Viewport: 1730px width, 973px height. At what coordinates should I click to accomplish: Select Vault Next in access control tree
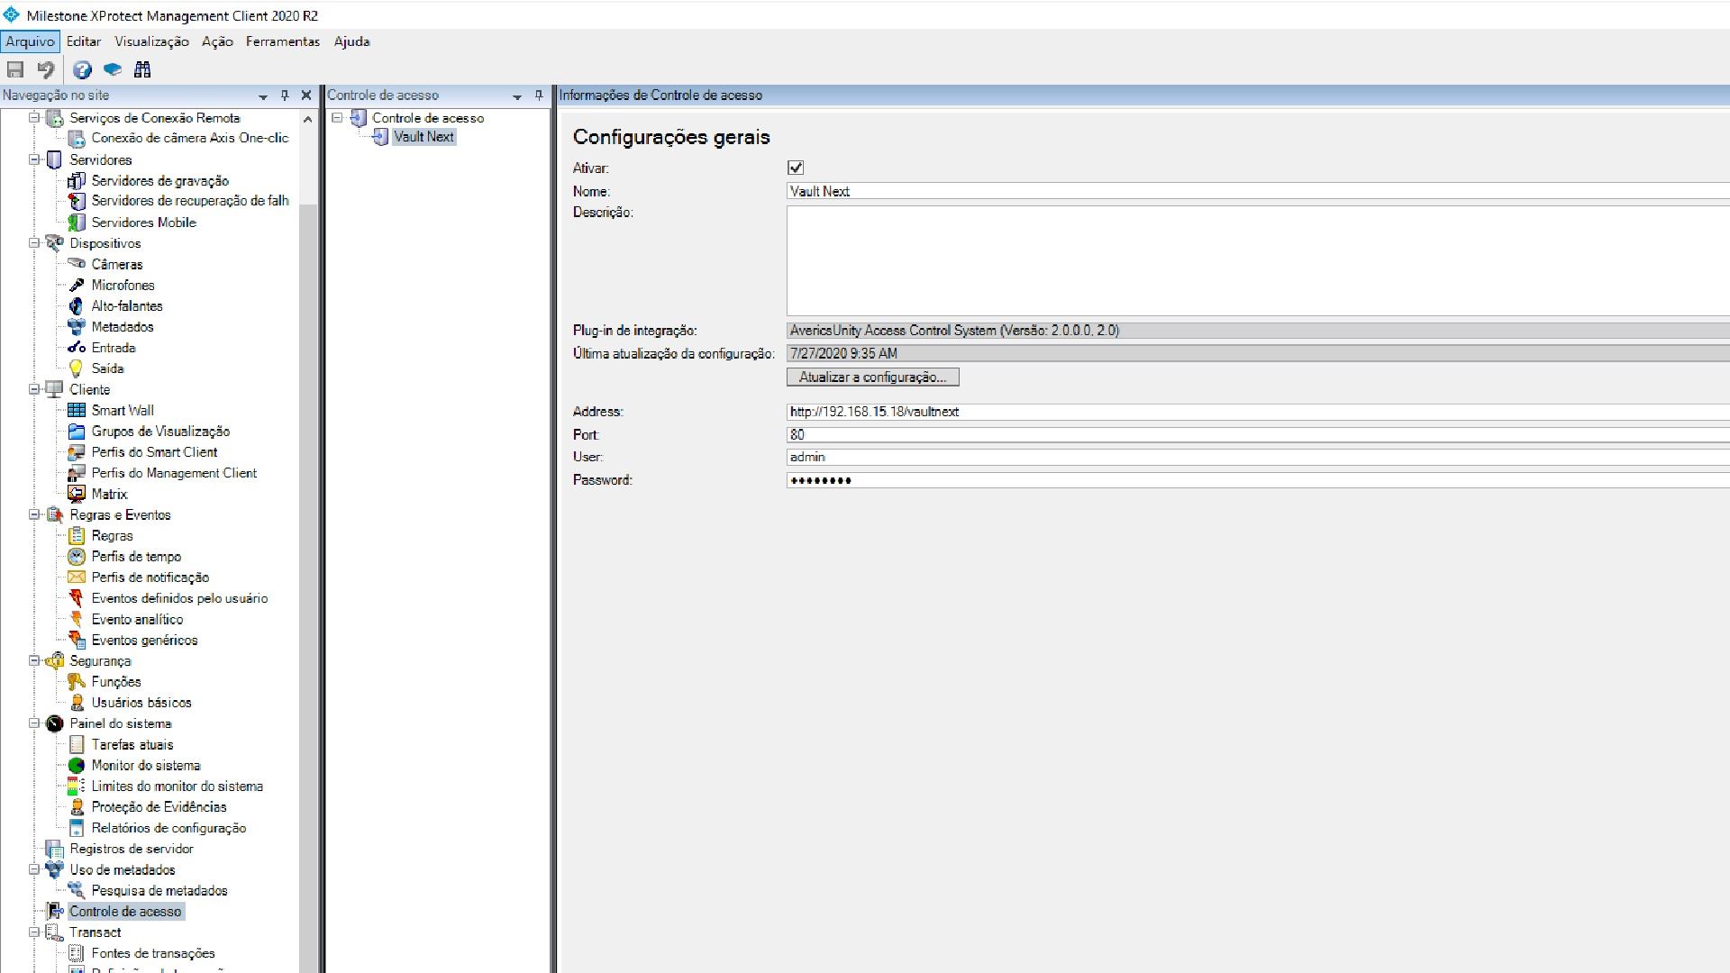click(x=423, y=137)
